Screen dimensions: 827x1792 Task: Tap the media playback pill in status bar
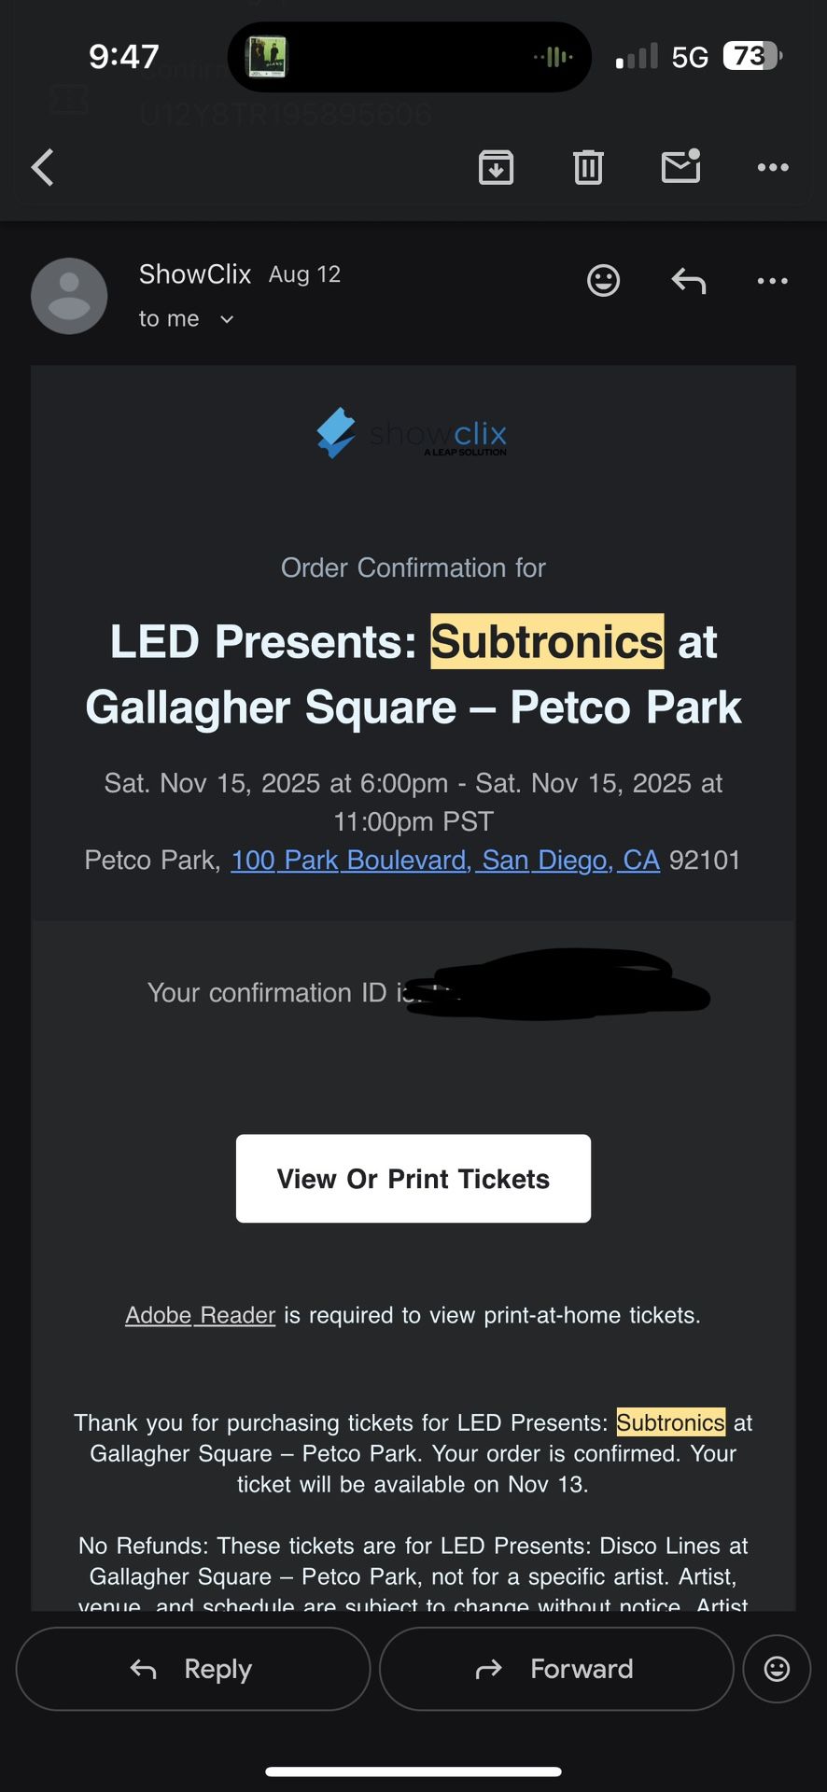(x=408, y=56)
